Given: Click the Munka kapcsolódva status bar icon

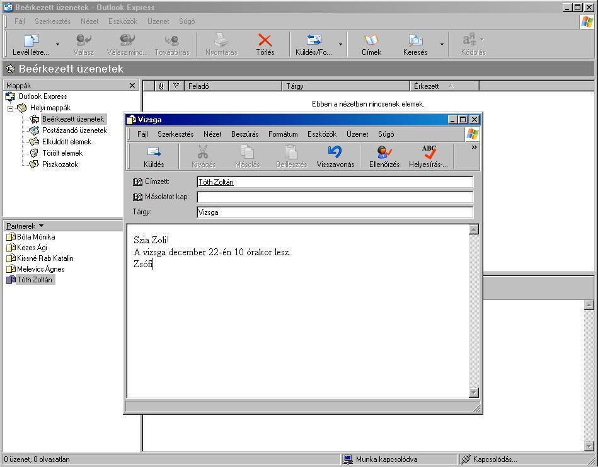Looking at the screenshot, I should click(347, 459).
